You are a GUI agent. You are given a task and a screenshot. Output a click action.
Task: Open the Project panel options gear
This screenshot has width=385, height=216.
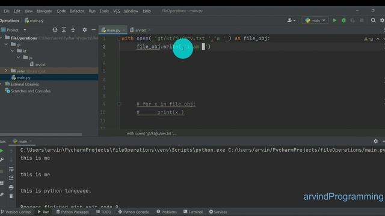click(x=84, y=30)
